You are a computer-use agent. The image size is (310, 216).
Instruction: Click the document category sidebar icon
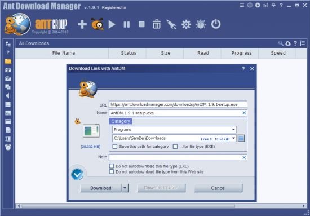tap(8, 130)
